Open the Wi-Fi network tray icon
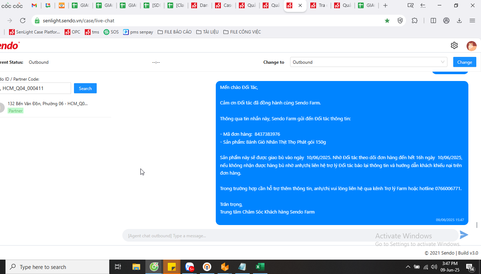 (x=426, y=267)
